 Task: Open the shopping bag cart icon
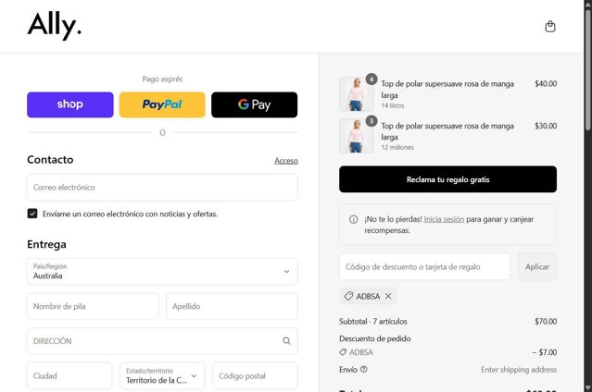tap(550, 27)
